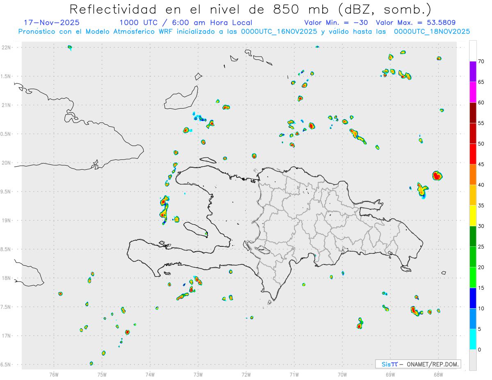Click the "18N" latitude axis label
The height and width of the screenshot is (380, 492).
click(x=7, y=278)
